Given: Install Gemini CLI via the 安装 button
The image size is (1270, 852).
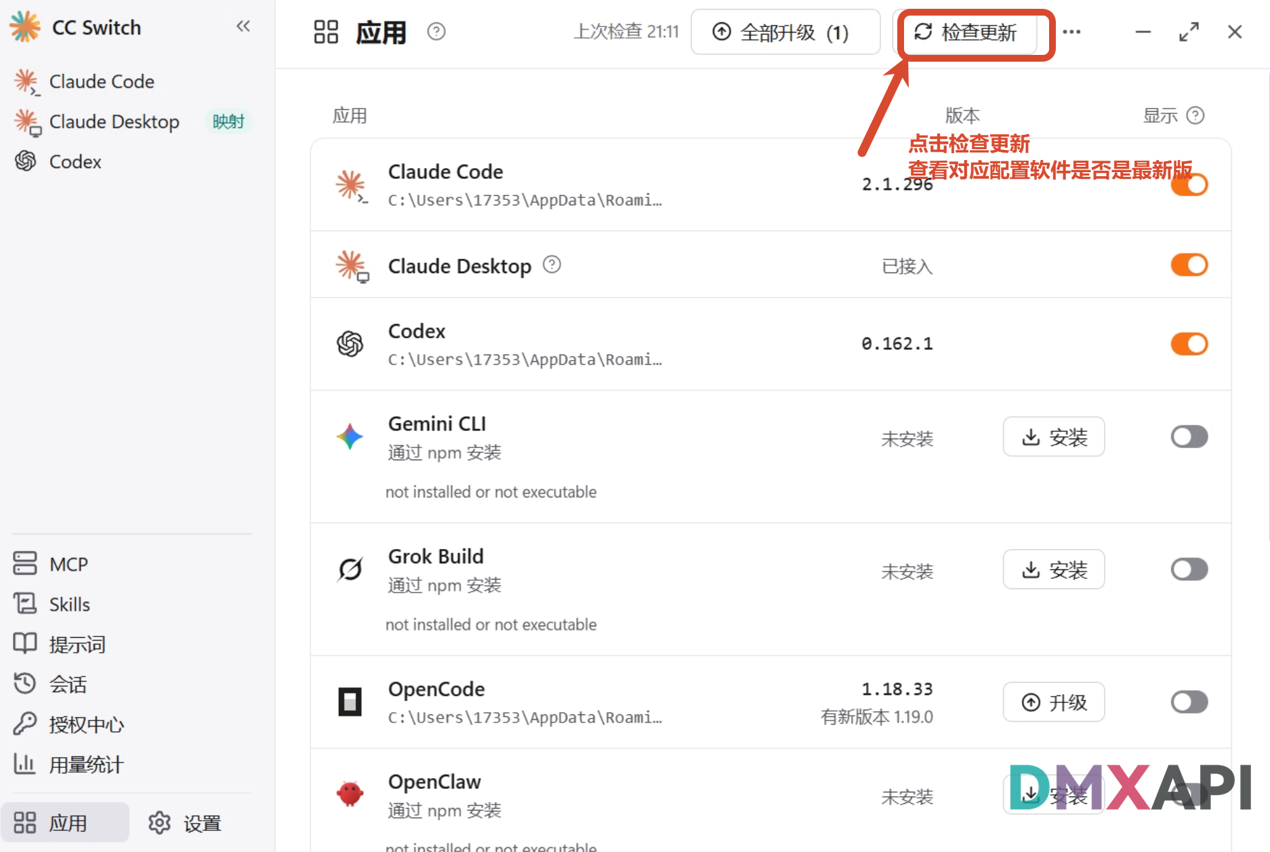Looking at the screenshot, I should click(1054, 437).
